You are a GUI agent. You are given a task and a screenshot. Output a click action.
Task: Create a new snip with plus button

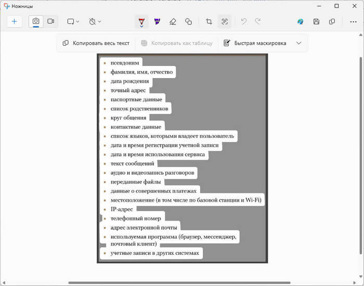(x=14, y=21)
